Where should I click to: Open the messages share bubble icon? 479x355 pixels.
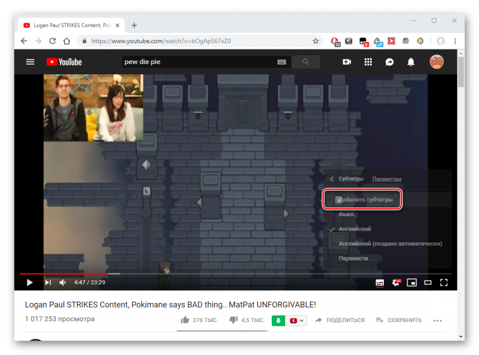(x=390, y=62)
